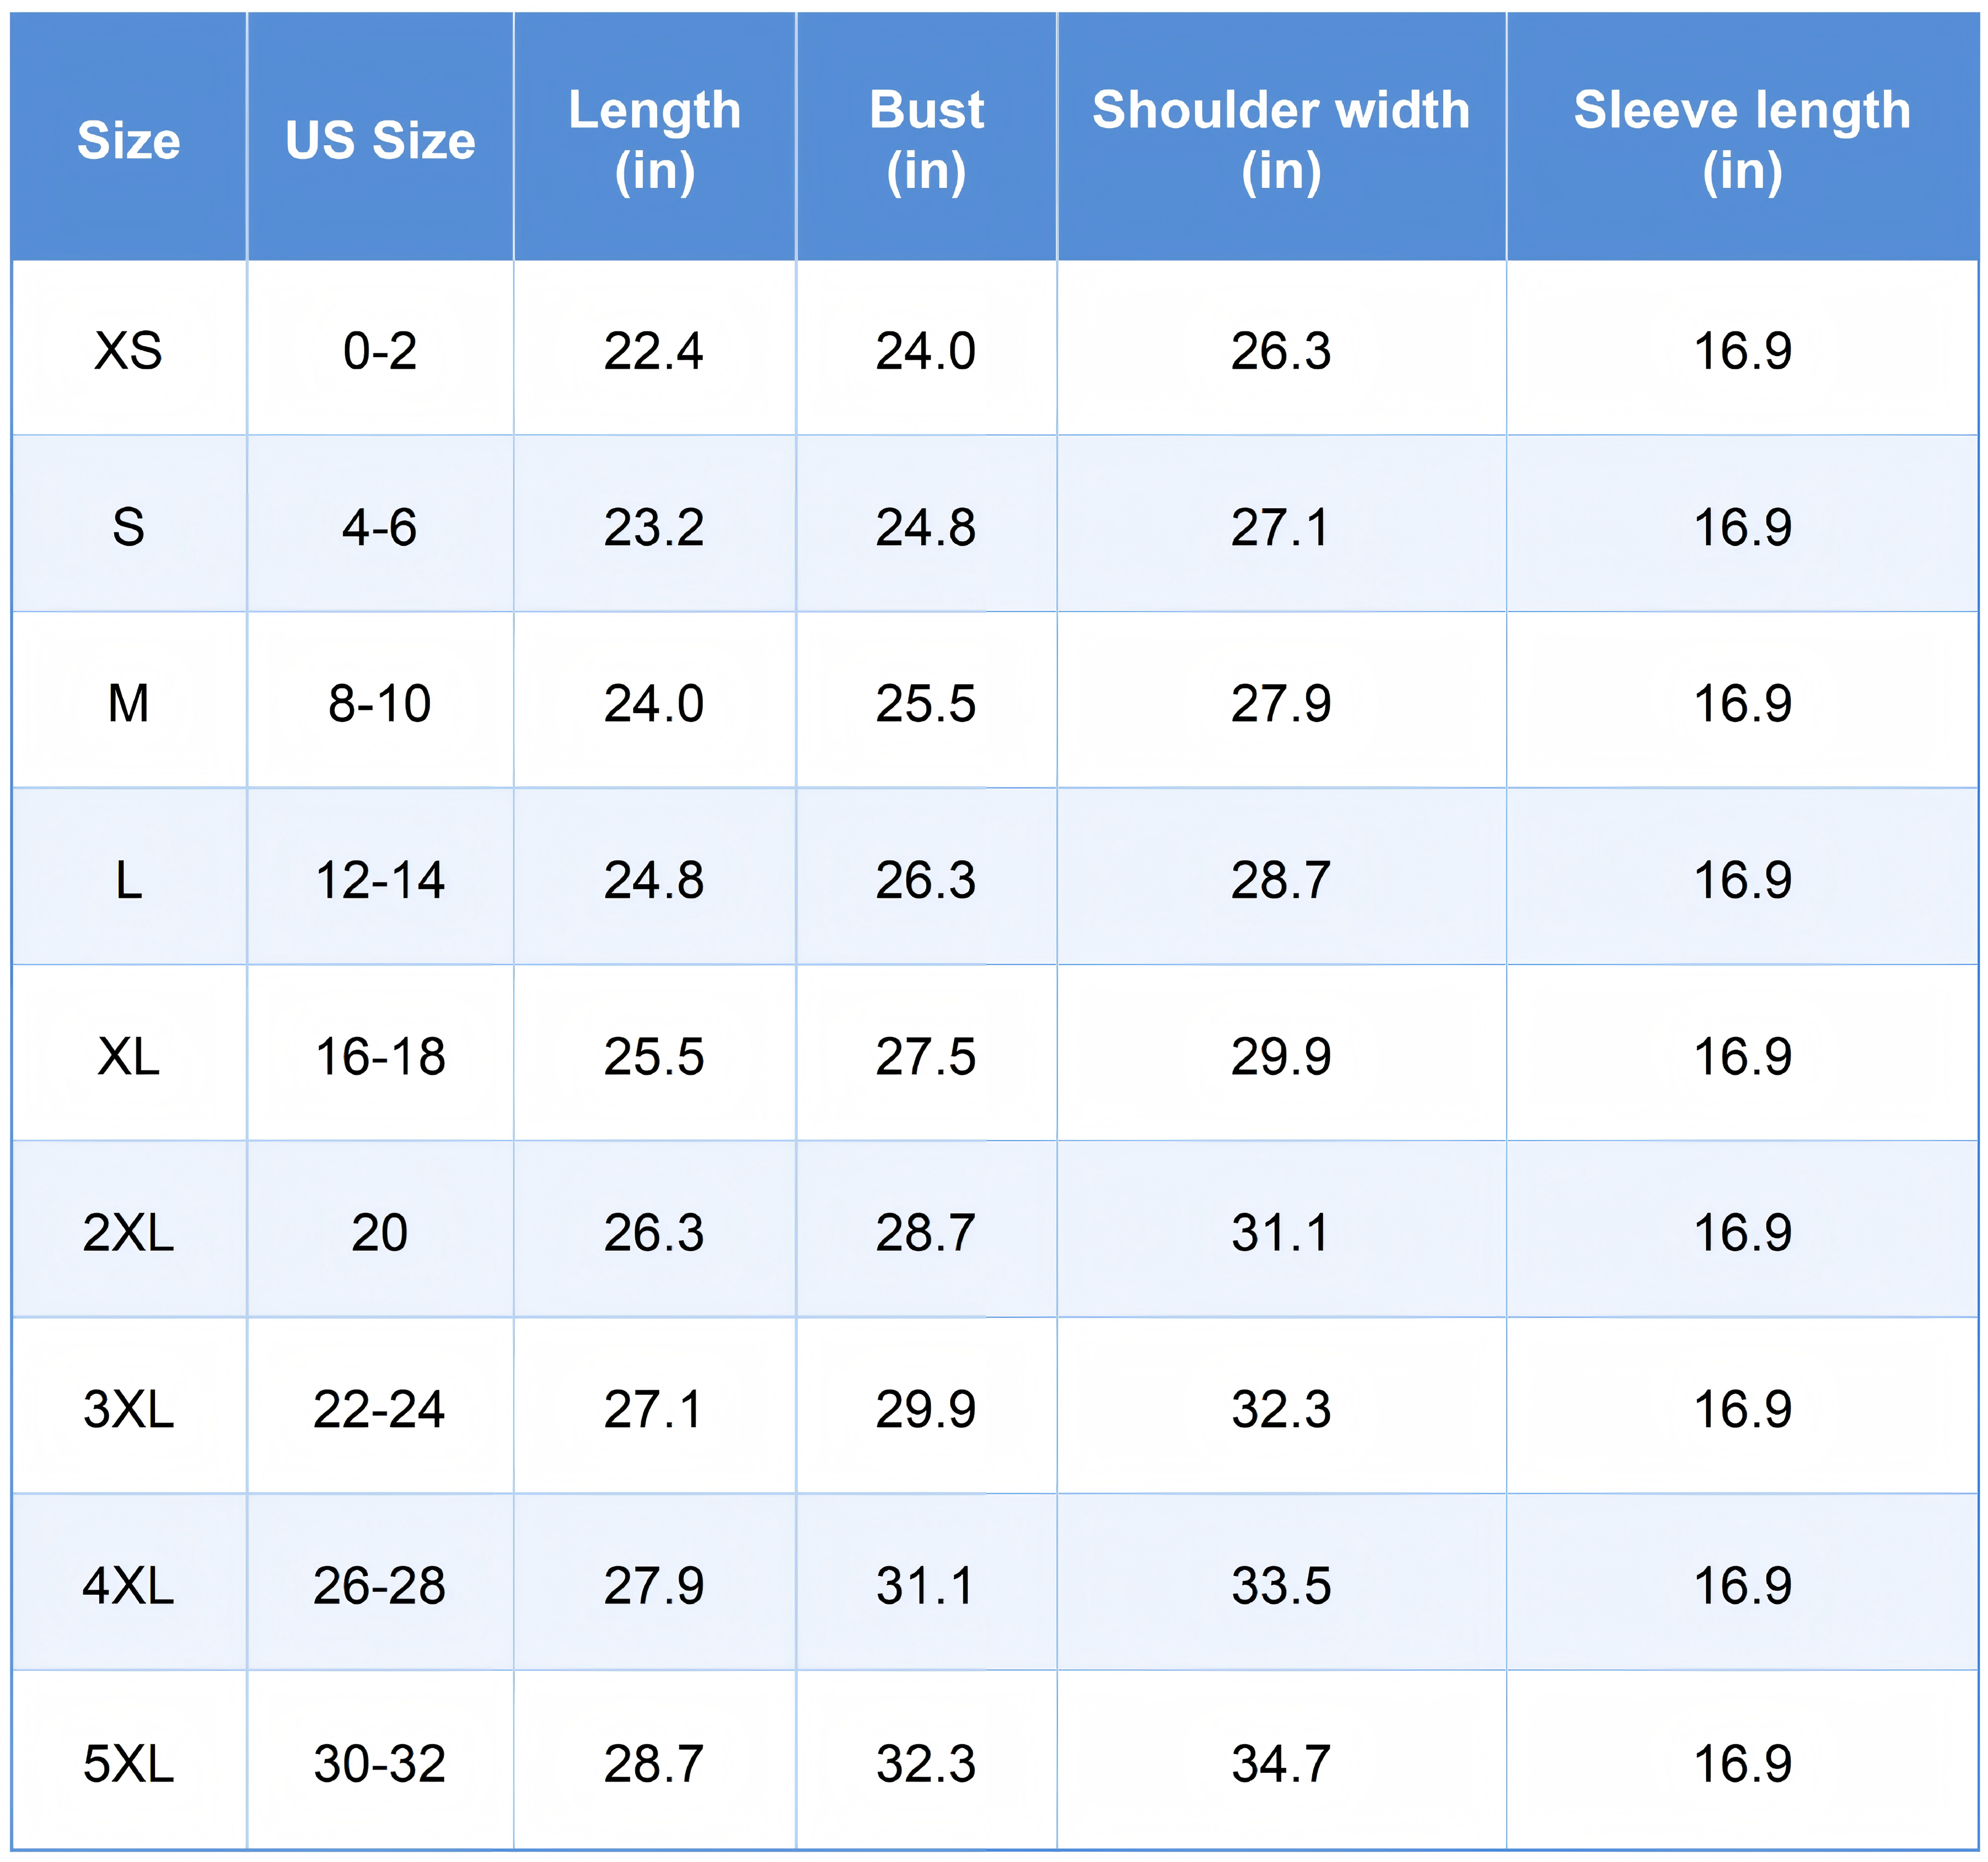Viewport: 1988px width, 1862px height.
Task: Select the XS size cell
Action: (129, 351)
